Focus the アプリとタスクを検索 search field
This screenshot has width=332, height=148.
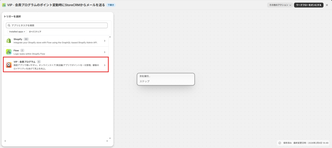coord(58,25)
